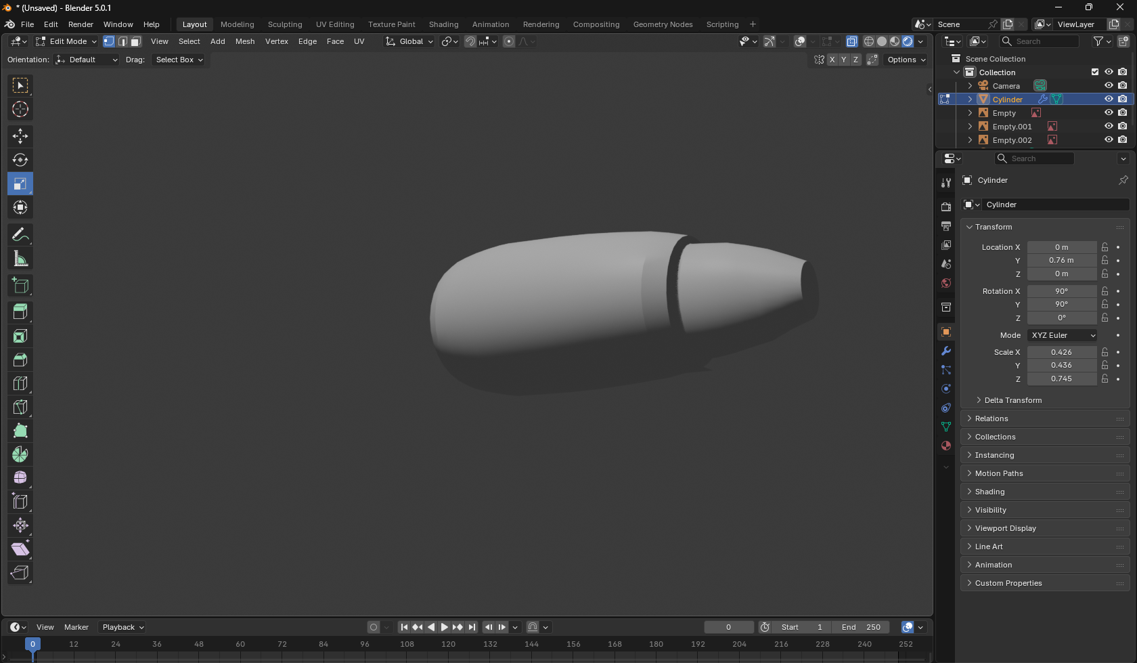Open the Playback settings
This screenshot has width=1137, height=663.
point(123,627)
